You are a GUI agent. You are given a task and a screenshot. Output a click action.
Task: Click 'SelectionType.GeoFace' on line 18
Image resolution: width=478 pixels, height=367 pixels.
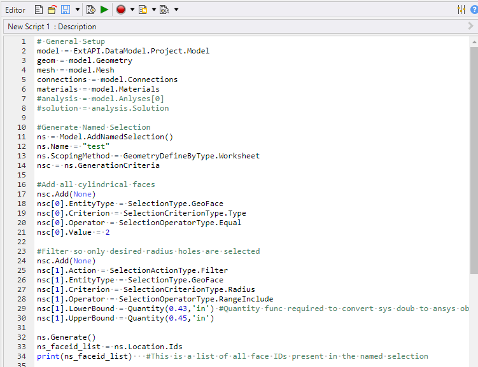point(176,204)
